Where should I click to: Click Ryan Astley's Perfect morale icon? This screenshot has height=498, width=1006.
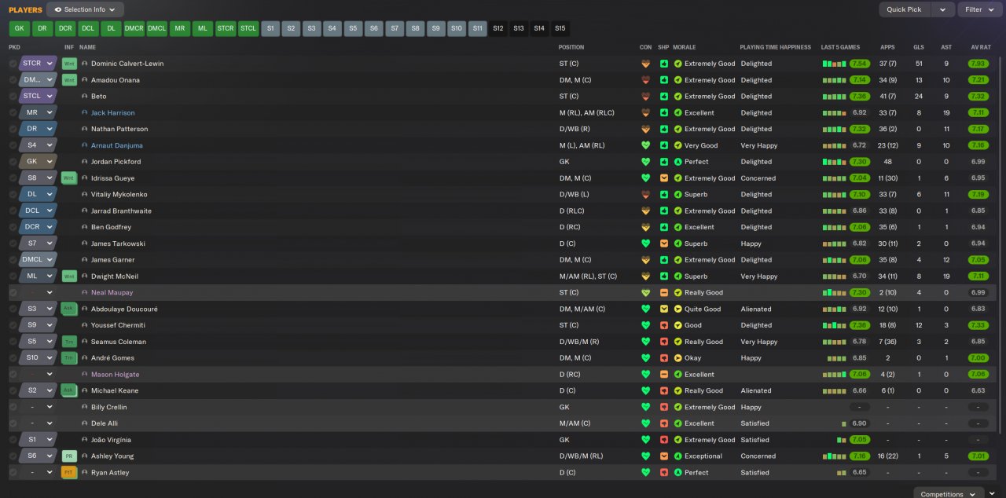click(x=677, y=473)
